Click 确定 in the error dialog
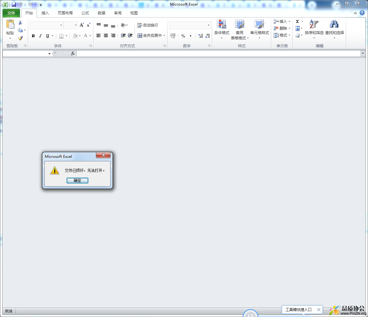The width and height of the screenshot is (368, 317). 77,180
